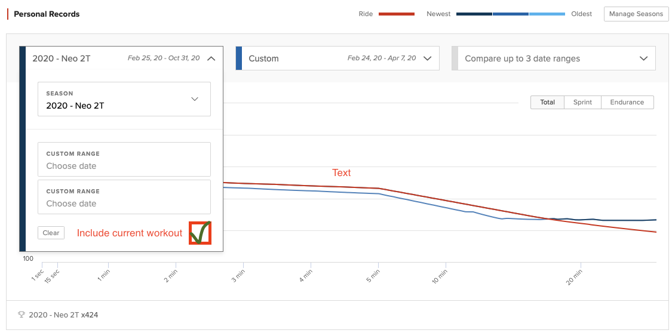
Task: Expand the Season selector dropdown
Action: 194,99
